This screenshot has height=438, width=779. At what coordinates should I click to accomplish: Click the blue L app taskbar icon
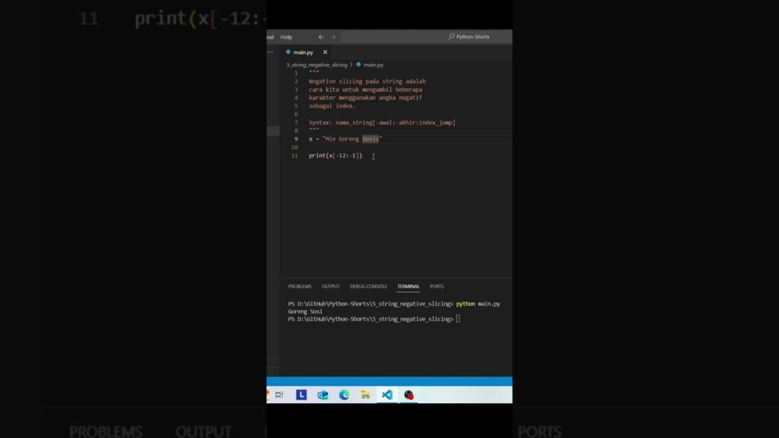(x=301, y=395)
